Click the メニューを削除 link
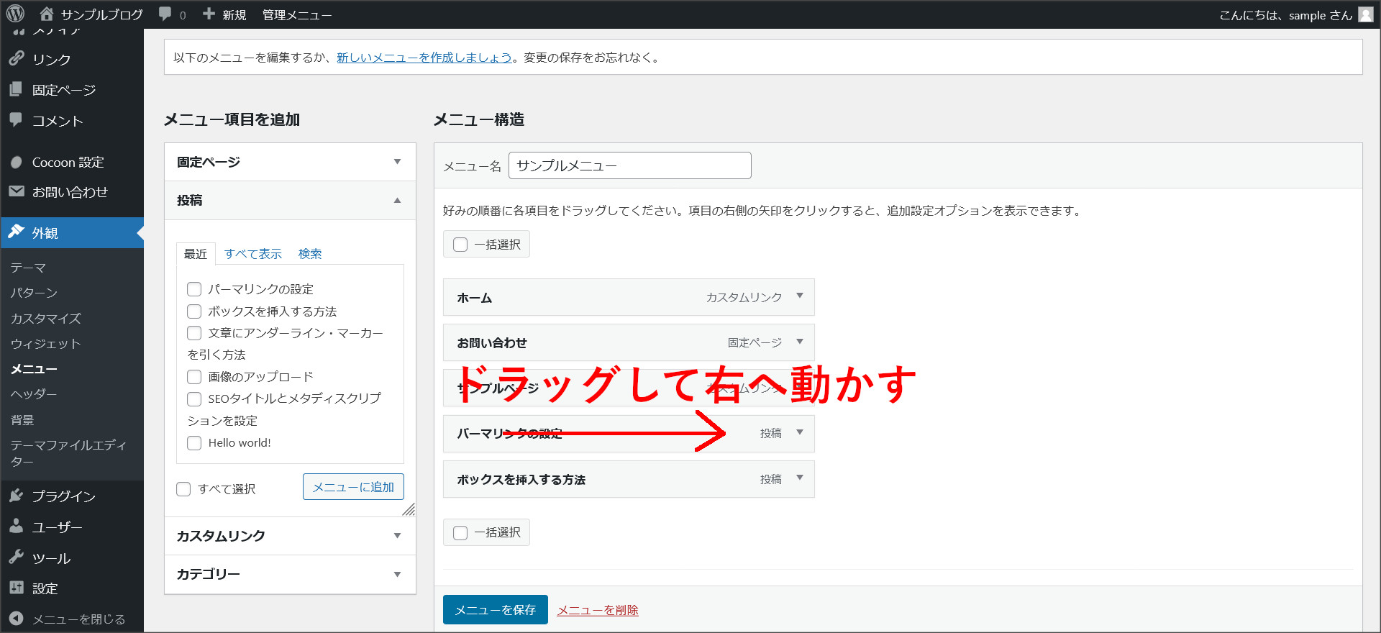Viewport: 1381px width, 633px height. click(597, 610)
